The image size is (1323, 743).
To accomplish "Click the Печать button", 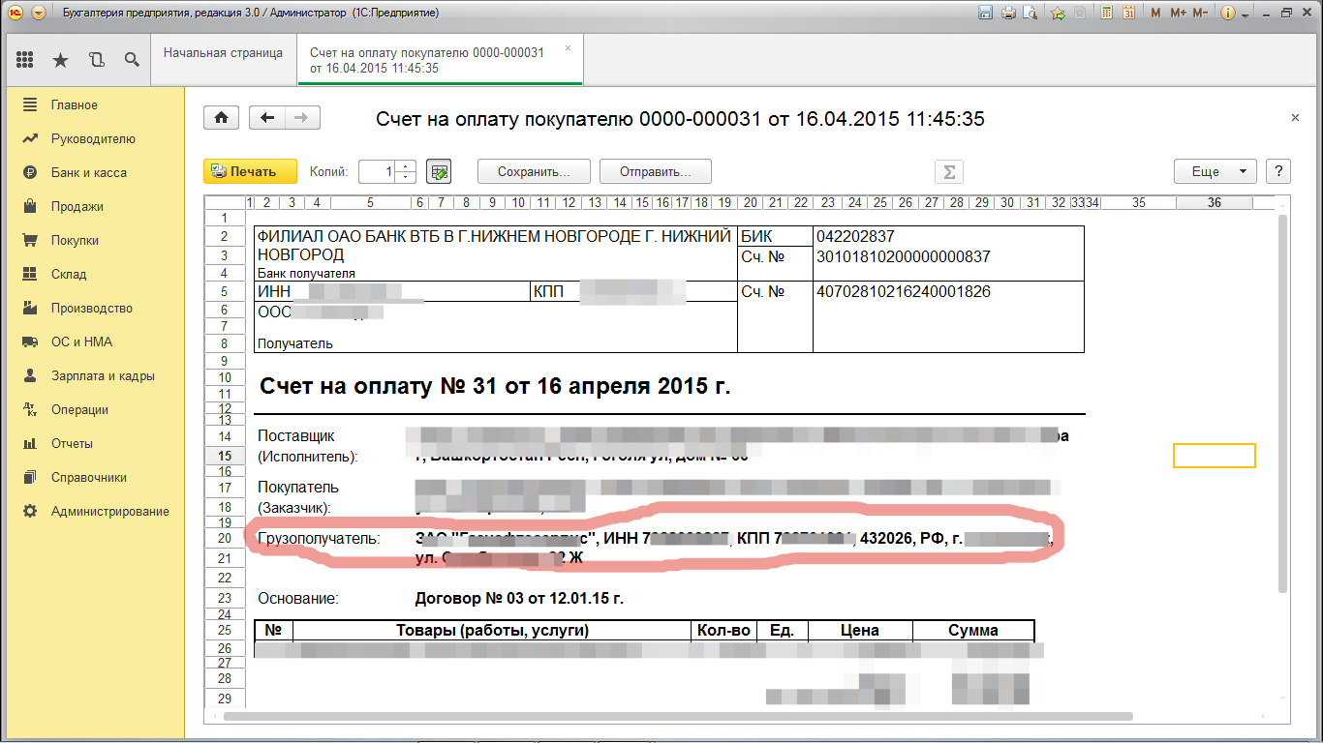I will click(x=243, y=171).
